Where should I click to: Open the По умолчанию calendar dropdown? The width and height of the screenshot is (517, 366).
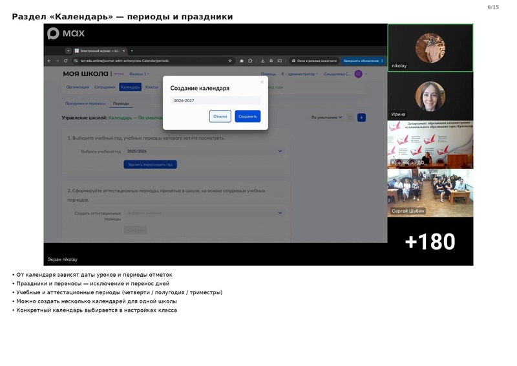[327, 118]
